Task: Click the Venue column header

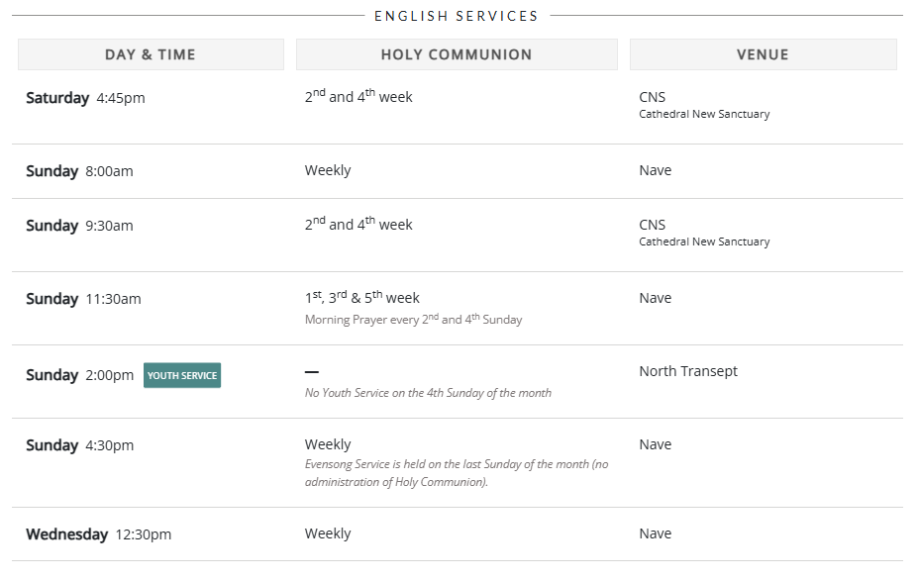Action: (x=763, y=54)
